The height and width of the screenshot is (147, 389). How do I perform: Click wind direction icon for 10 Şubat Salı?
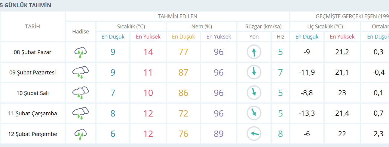coord(254,93)
